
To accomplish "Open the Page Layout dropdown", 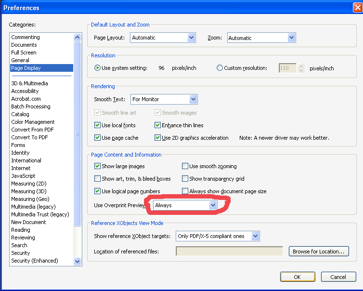I will click(163, 38).
